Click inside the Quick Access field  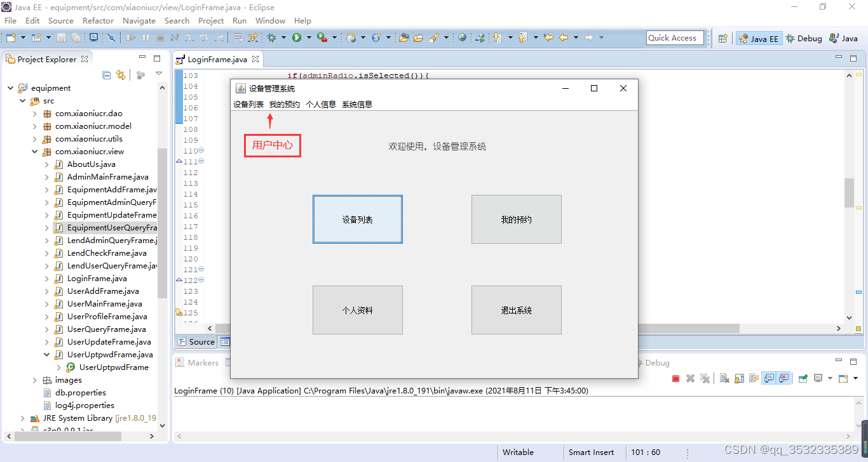pos(675,37)
